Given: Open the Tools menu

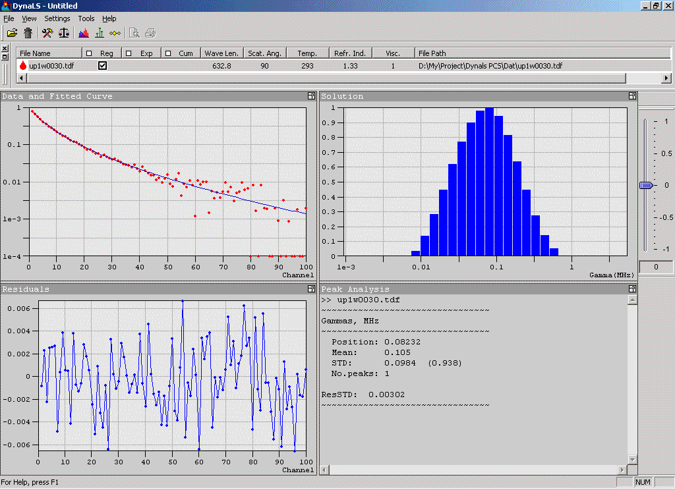Looking at the screenshot, I should pyautogui.click(x=86, y=18).
